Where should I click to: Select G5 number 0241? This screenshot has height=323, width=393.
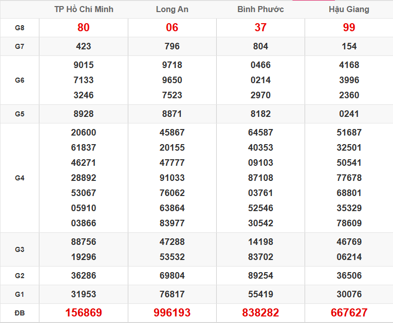349,114
